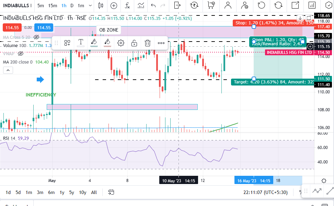Click the Stop 1.70 label of the position
Viewport: 334px width, 206px height.
[x=273, y=23]
